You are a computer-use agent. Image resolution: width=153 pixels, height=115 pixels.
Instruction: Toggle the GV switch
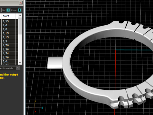pyautogui.click(x=6, y=10)
